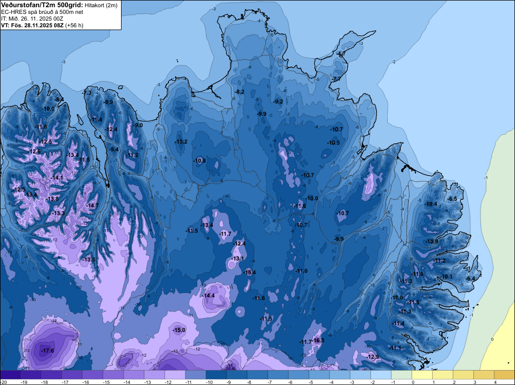
Task: Click the -11.8 temperature value
Action: point(41,127)
